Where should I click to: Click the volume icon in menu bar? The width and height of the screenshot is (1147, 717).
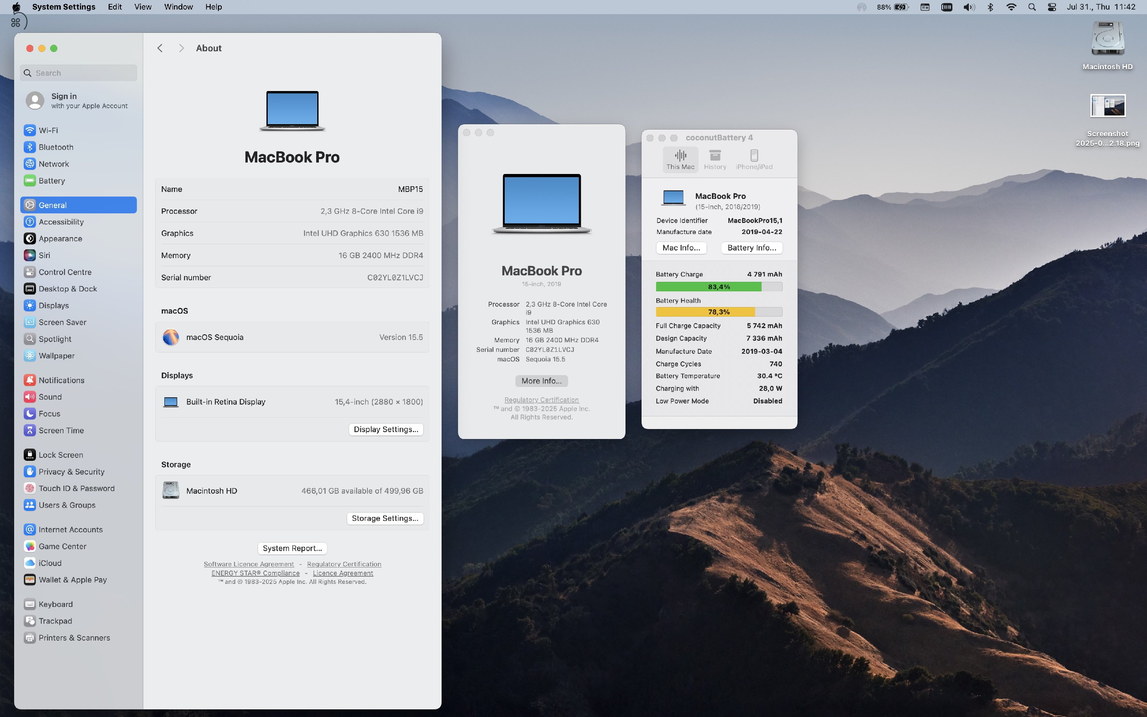coord(969,7)
